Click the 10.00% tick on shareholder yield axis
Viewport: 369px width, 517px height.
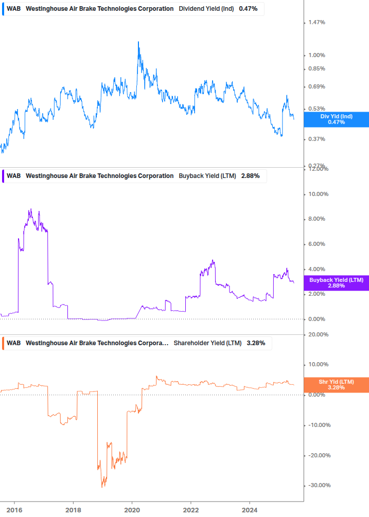(x=319, y=365)
